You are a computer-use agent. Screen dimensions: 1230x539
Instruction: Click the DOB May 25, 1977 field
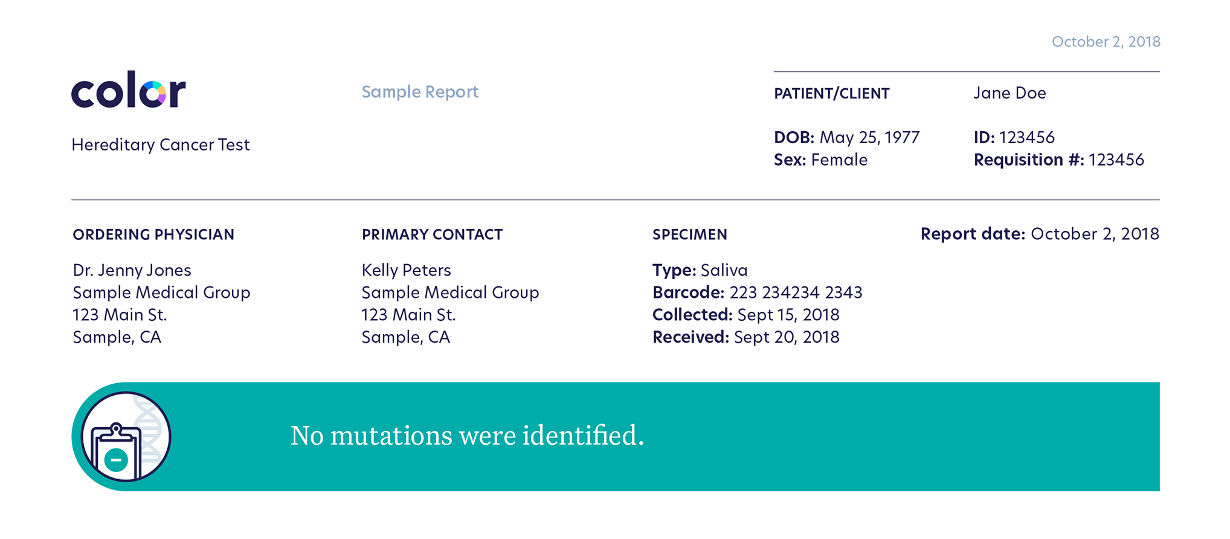click(846, 138)
